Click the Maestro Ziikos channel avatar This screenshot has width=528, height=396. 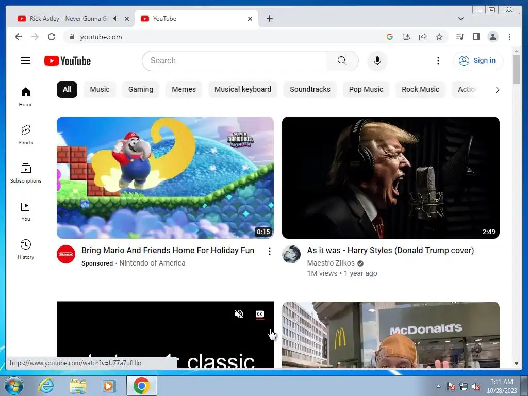(291, 254)
